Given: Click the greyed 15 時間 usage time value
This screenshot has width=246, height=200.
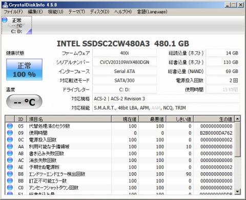Looking at the screenshot, I should pyautogui.click(x=223, y=89).
